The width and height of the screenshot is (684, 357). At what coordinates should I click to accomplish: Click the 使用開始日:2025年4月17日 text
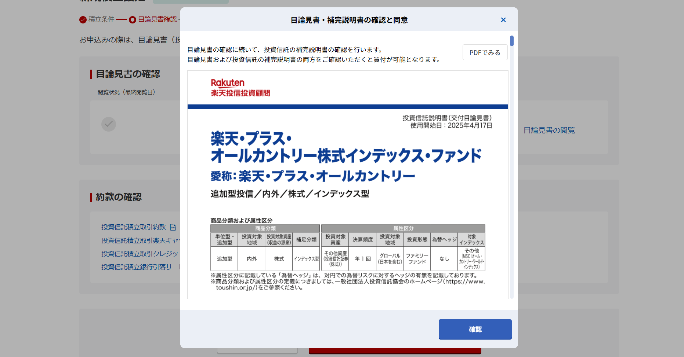pyautogui.click(x=451, y=125)
